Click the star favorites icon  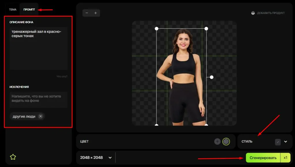(x=13, y=157)
